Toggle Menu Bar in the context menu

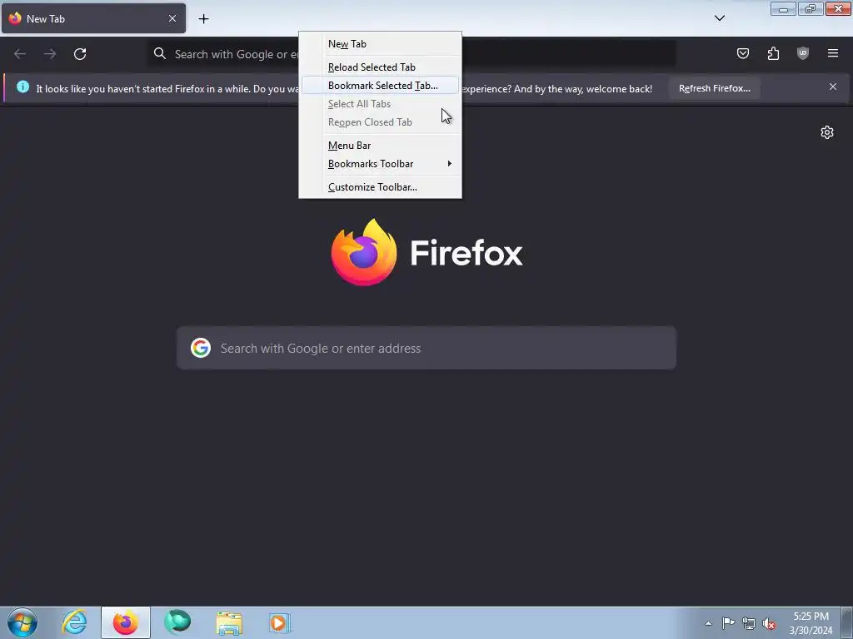pyautogui.click(x=380, y=146)
